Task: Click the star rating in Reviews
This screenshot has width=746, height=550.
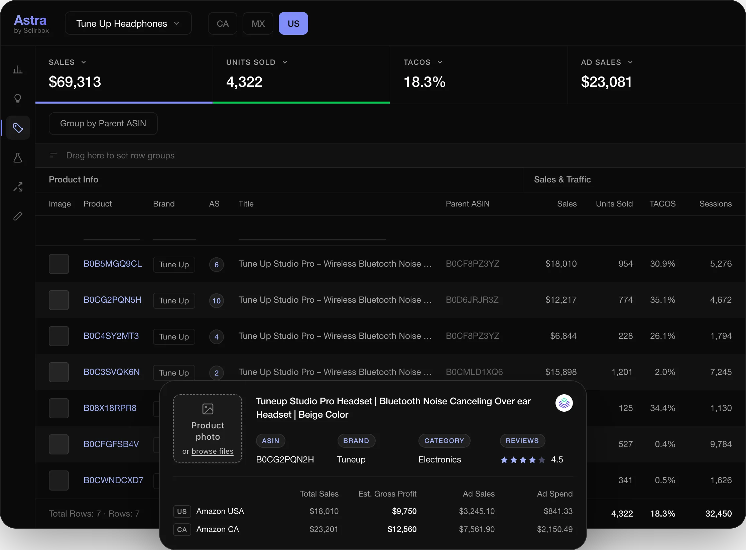Action: coord(523,460)
